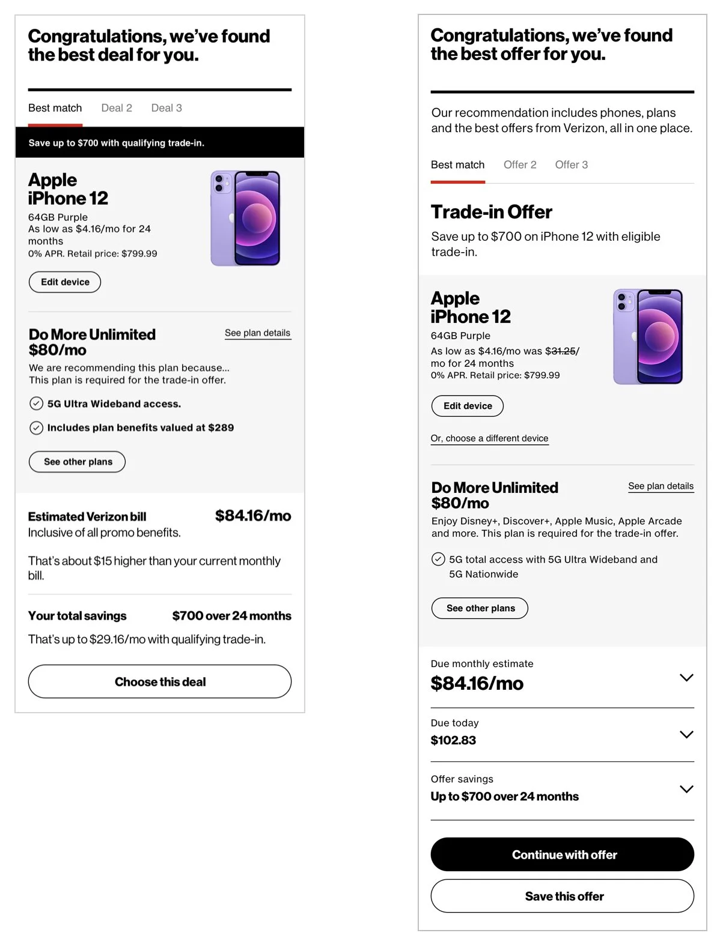The width and height of the screenshot is (720, 945).
Task: Click the Continue with offer button
Action: pos(563,854)
